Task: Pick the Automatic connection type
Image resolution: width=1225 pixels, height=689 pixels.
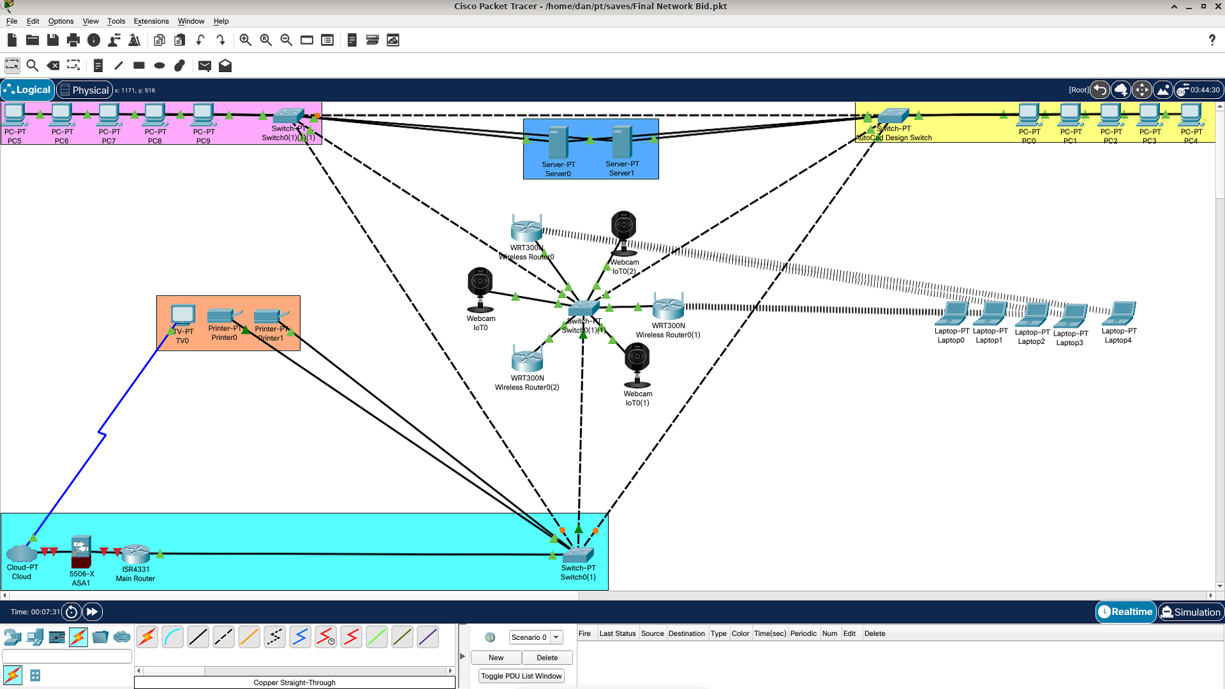Action: click(147, 637)
